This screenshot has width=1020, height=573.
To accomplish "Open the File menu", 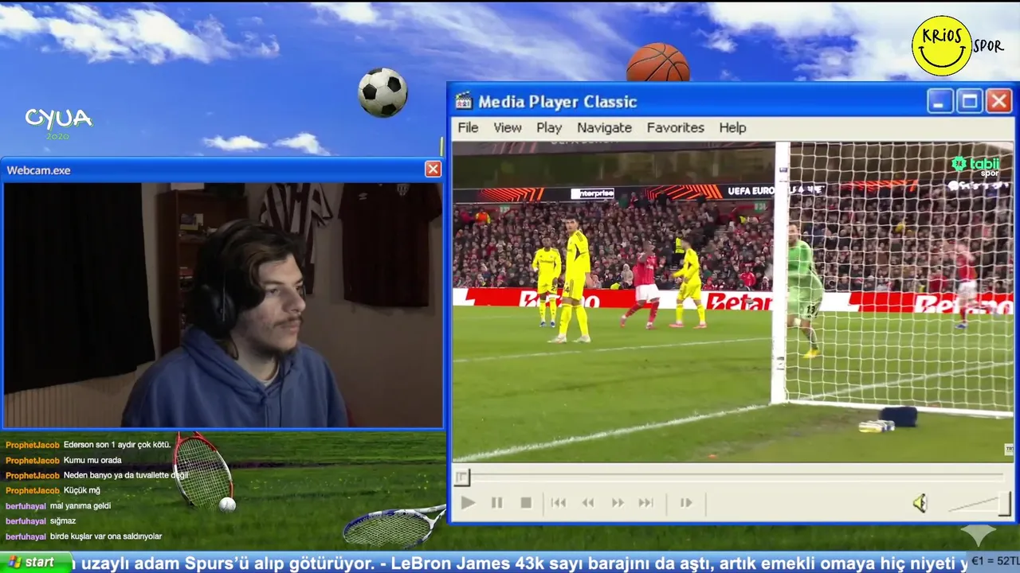I will pos(468,127).
